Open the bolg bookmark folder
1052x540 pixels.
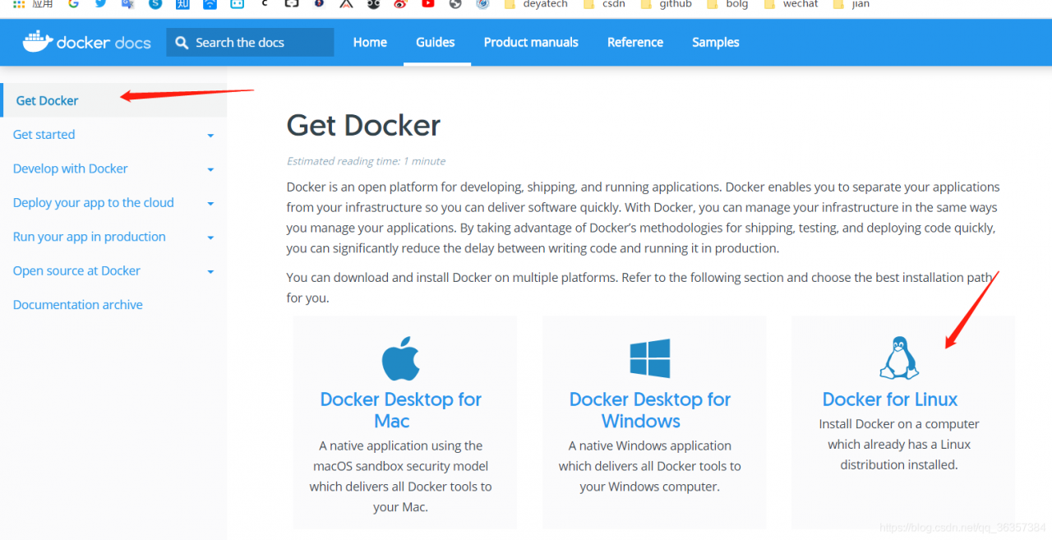(727, 4)
